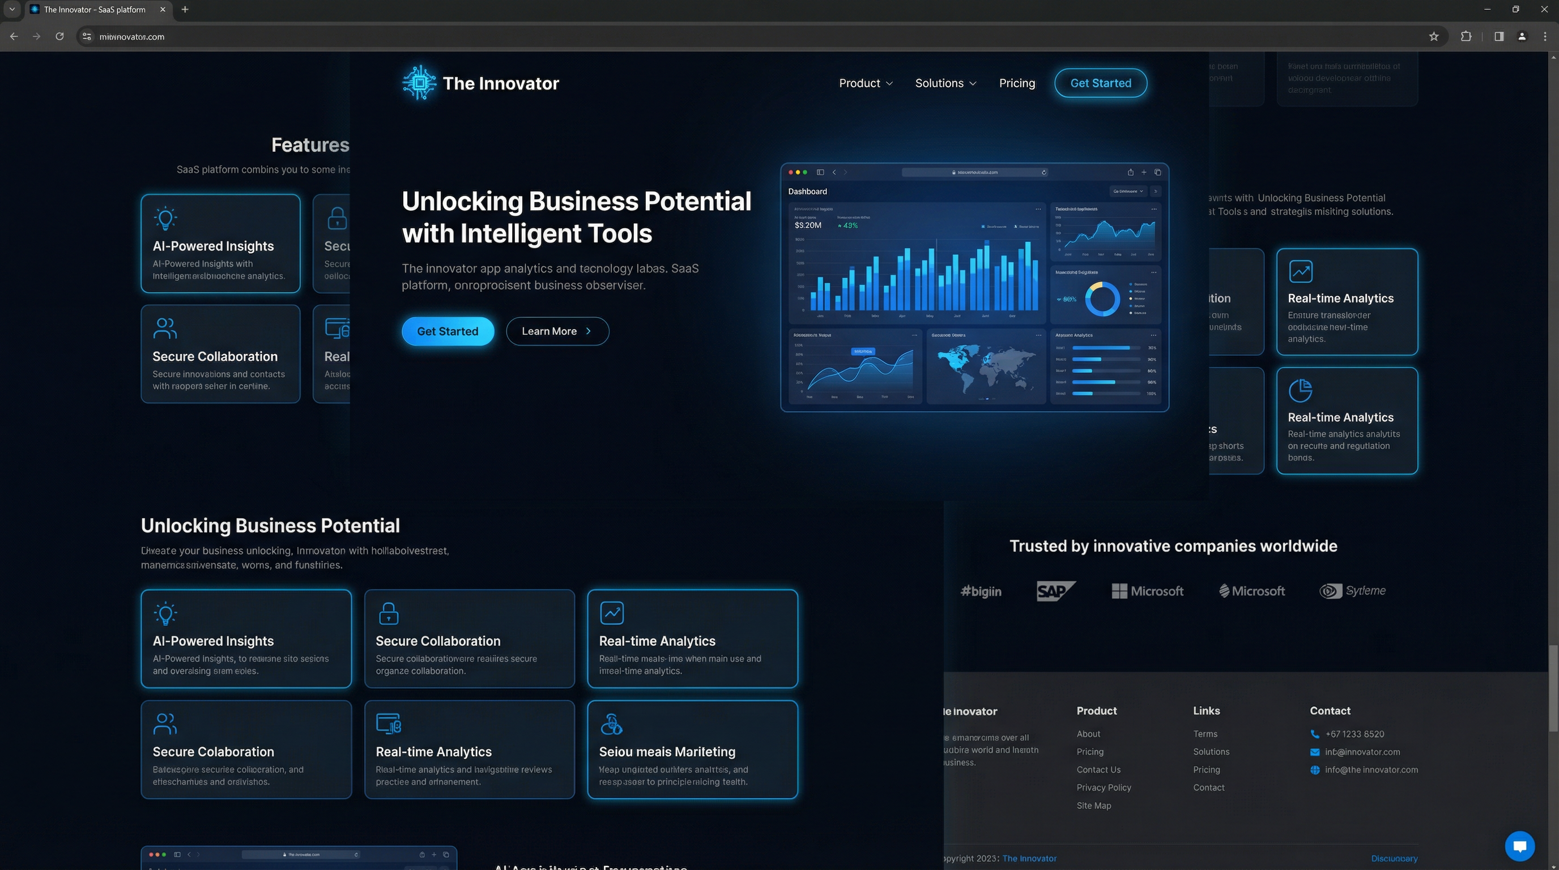Open the chat bubble widget
1559x870 pixels.
pos(1519,845)
